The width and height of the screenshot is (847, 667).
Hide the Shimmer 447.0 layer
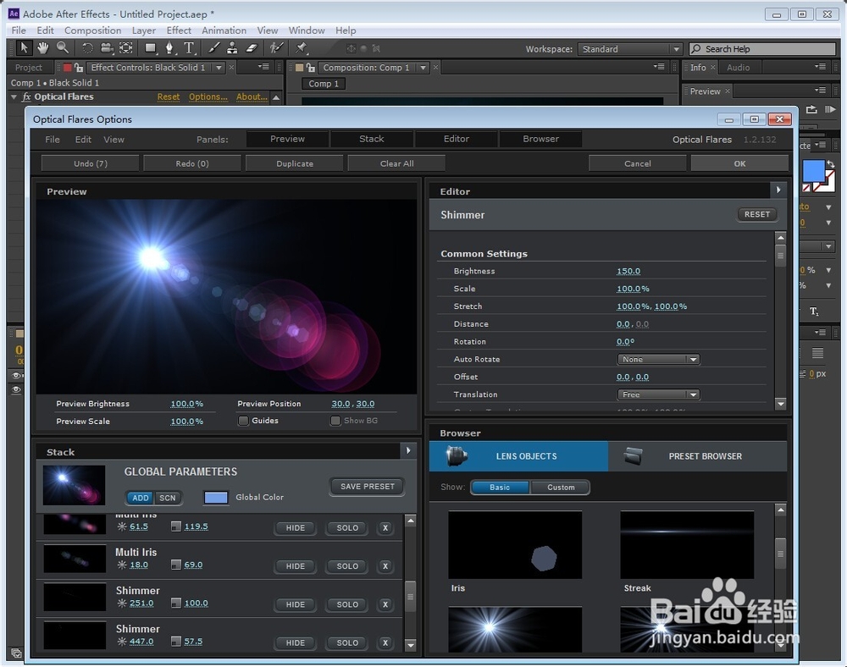pos(296,642)
